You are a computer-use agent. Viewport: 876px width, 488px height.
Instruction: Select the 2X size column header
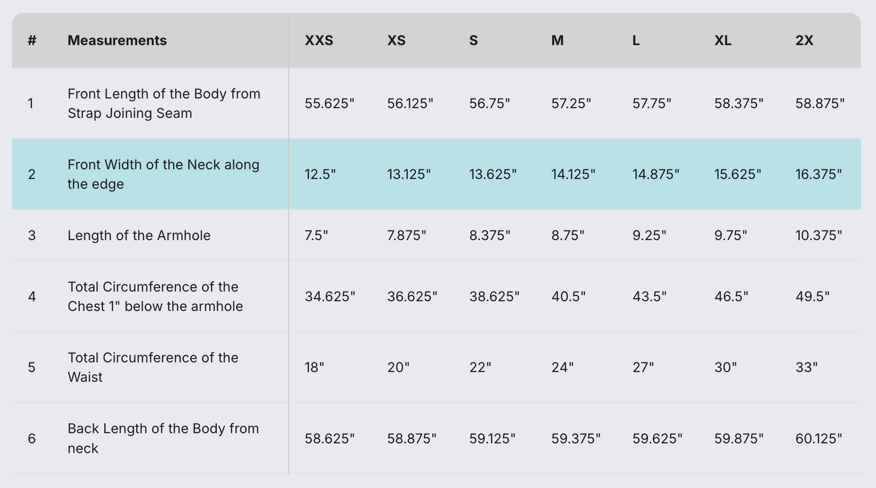(x=804, y=41)
